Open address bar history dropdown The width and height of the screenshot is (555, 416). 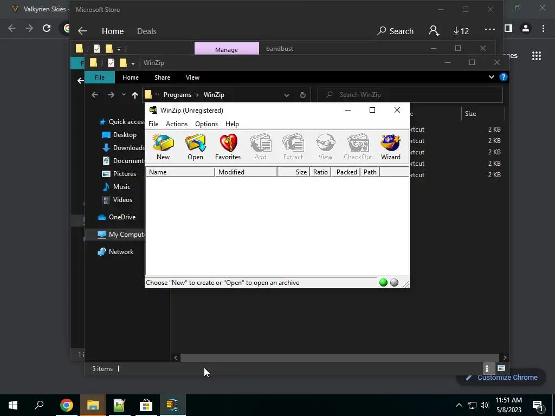pos(287,95)
